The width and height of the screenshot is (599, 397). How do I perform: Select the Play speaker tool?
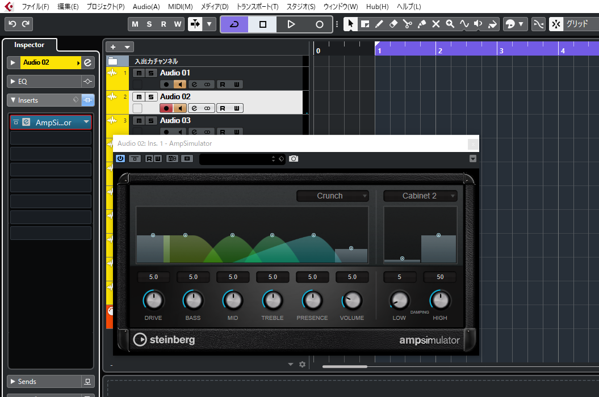click(478, 24)
